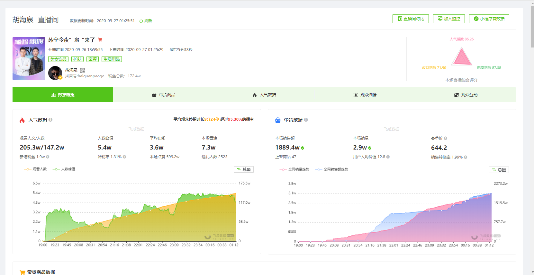This screenshot has height=275, width=534.
Task: Toggle the 全网销量趋势 legend series
Action: click(294, 169)
